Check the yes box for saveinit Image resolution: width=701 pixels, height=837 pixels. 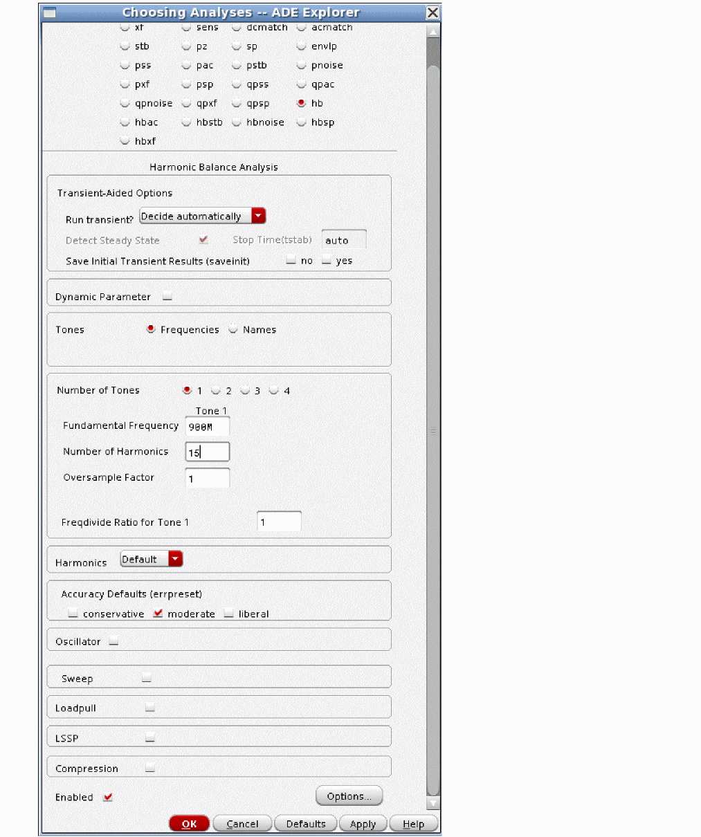coord(327,261)
